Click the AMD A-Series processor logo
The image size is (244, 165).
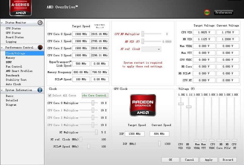21,8
